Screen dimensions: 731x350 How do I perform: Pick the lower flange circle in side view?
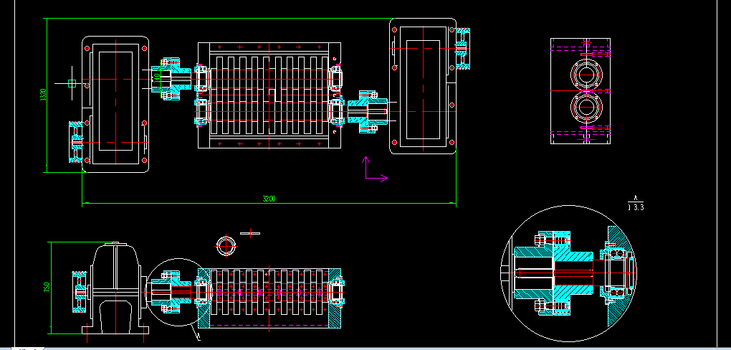tap(585, 108)
